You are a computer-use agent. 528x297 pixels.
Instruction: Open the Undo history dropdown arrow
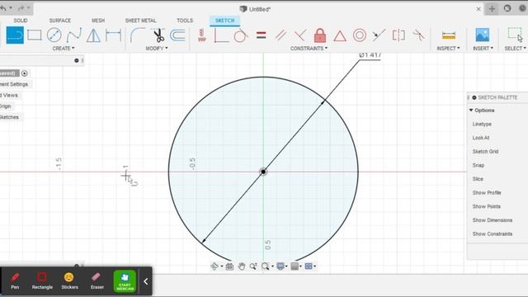tap(11, 8)
